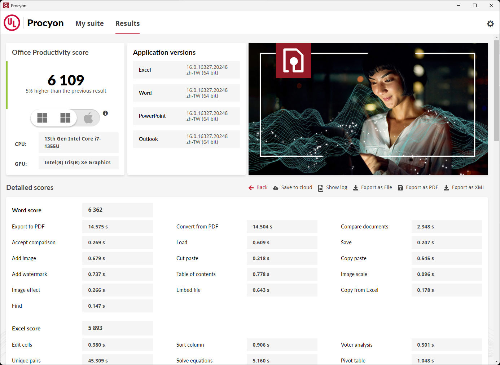Click the Detailed scores heading

30,188
